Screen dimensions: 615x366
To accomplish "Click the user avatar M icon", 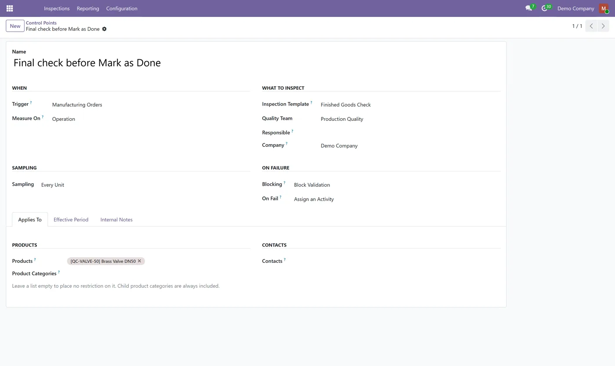I will (604, 8).
